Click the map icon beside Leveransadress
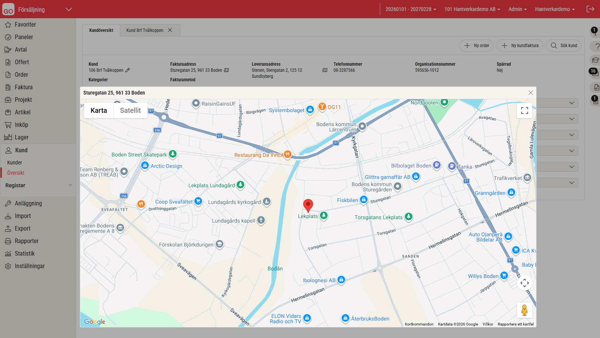 [325, 70]
